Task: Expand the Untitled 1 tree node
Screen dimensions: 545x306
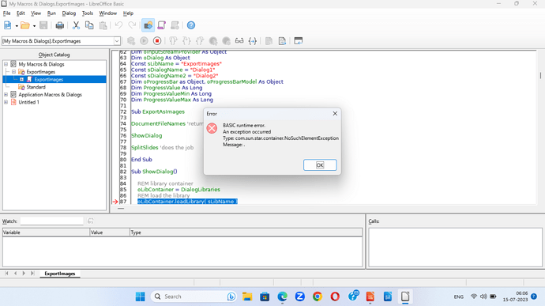Action: 6,102
